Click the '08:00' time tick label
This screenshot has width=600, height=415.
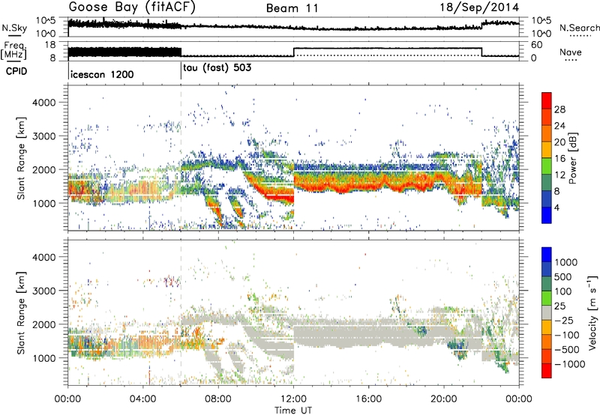coord(218,399)
